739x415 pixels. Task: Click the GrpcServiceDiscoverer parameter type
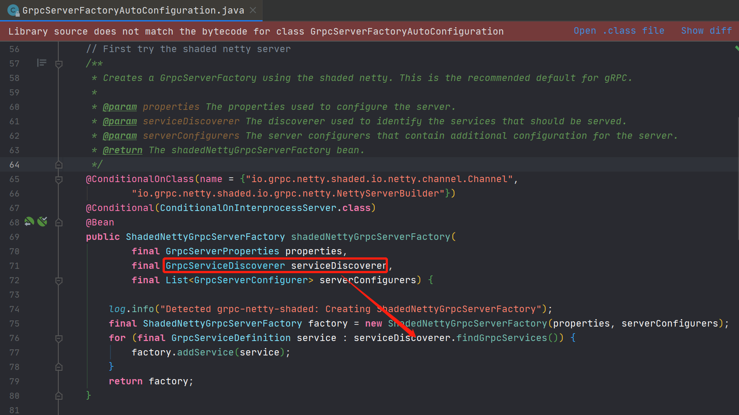pyautogui.click(x=225, y=266)
